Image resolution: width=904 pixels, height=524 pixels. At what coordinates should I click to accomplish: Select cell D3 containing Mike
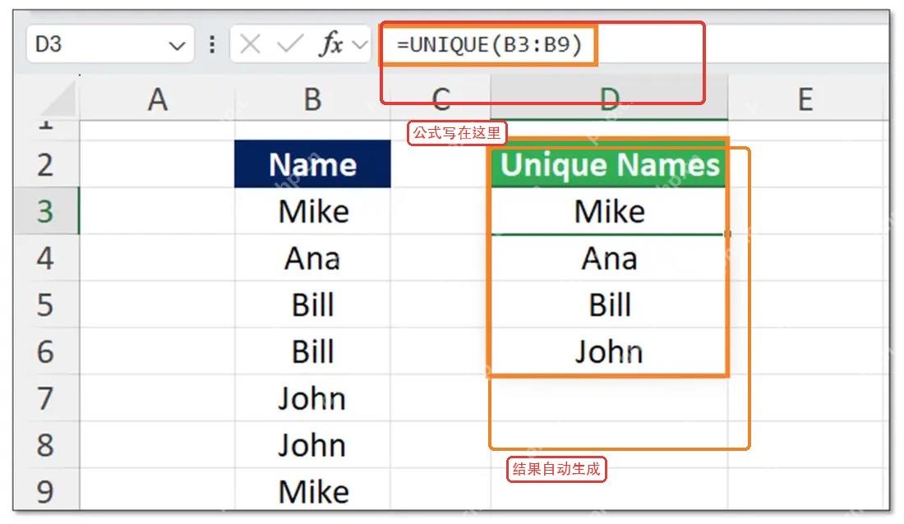pos(610,211)
